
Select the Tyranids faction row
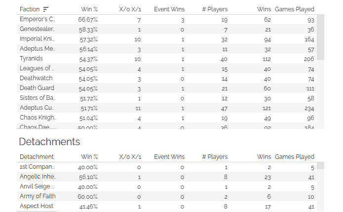tap(167, 59)
